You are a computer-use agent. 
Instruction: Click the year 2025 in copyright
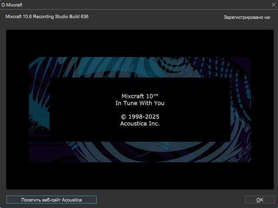[x=152, y=117]
